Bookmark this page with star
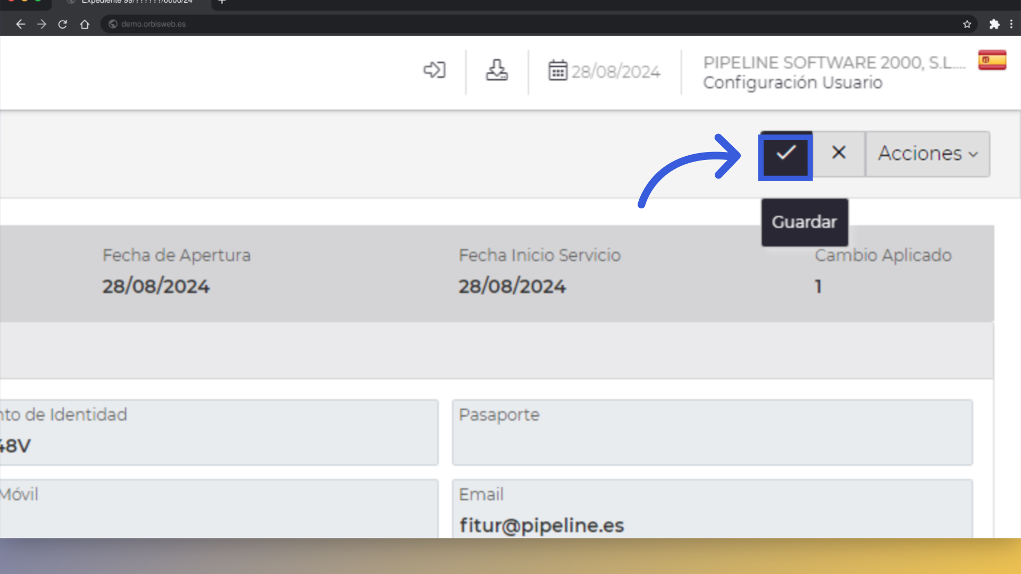Viewport: 1021px width, 574px height. 967,24
